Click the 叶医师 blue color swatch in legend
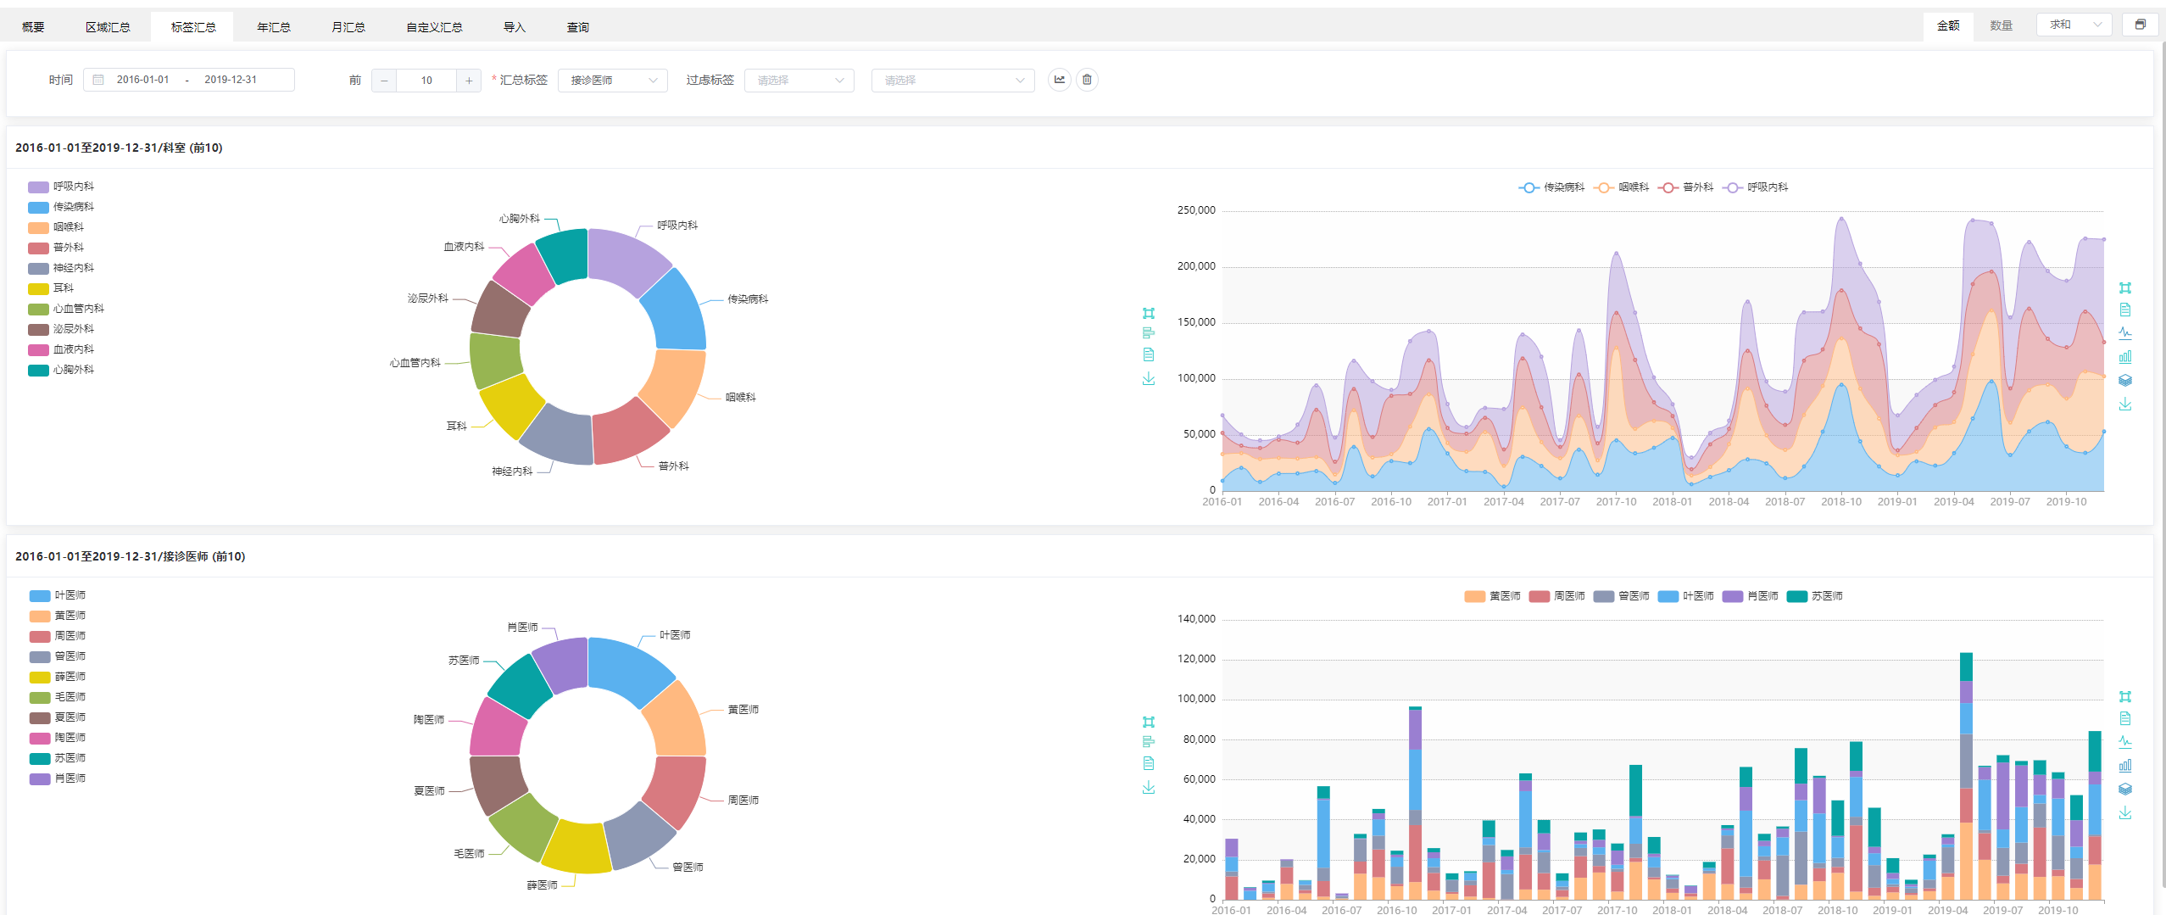The width and height of the screenshot is (2166, 915). point(40,595)
